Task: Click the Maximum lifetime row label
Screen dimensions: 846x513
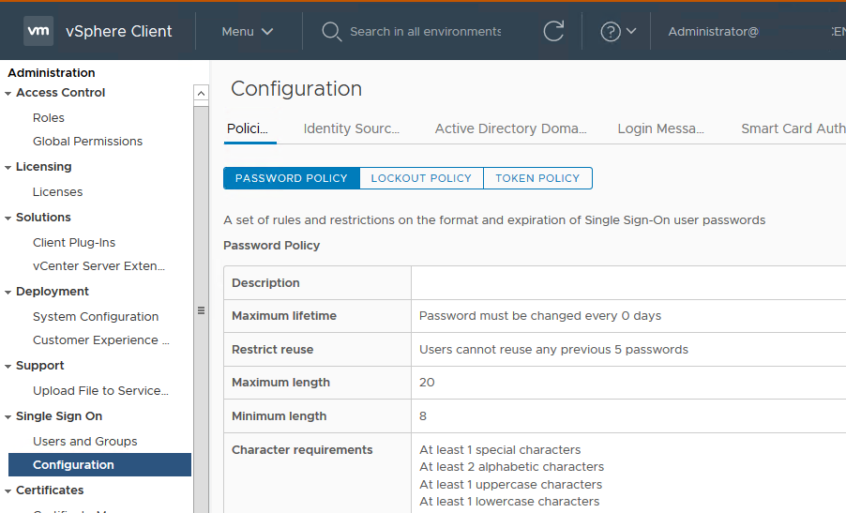Action: [284, 315]
